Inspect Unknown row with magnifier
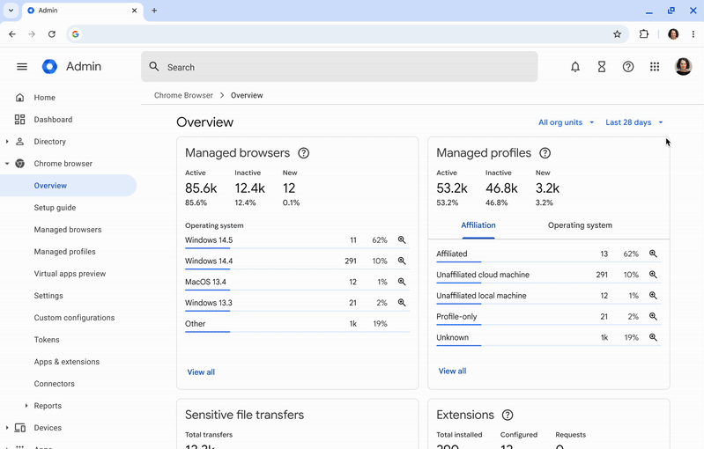 653,337
